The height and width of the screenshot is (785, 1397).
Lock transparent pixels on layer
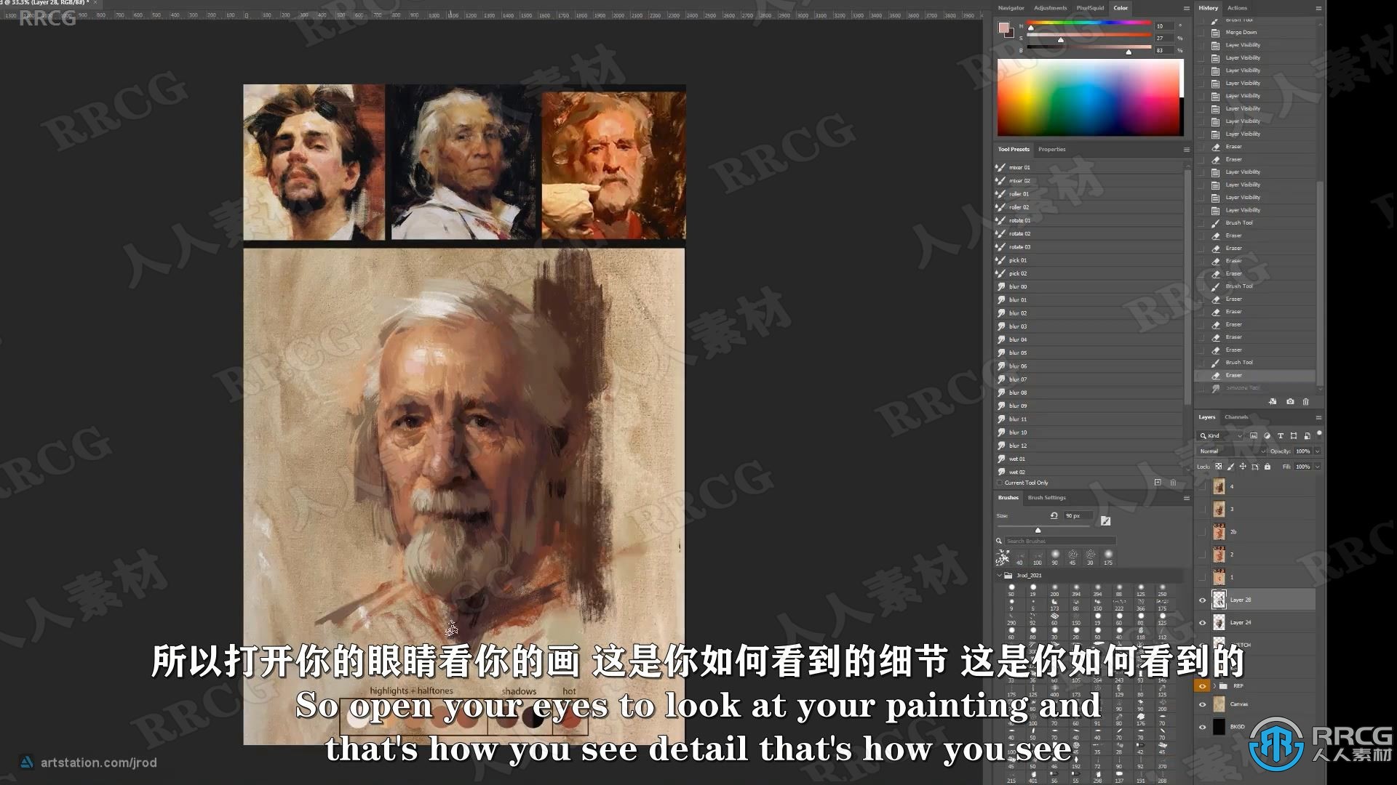point(1219,467)
